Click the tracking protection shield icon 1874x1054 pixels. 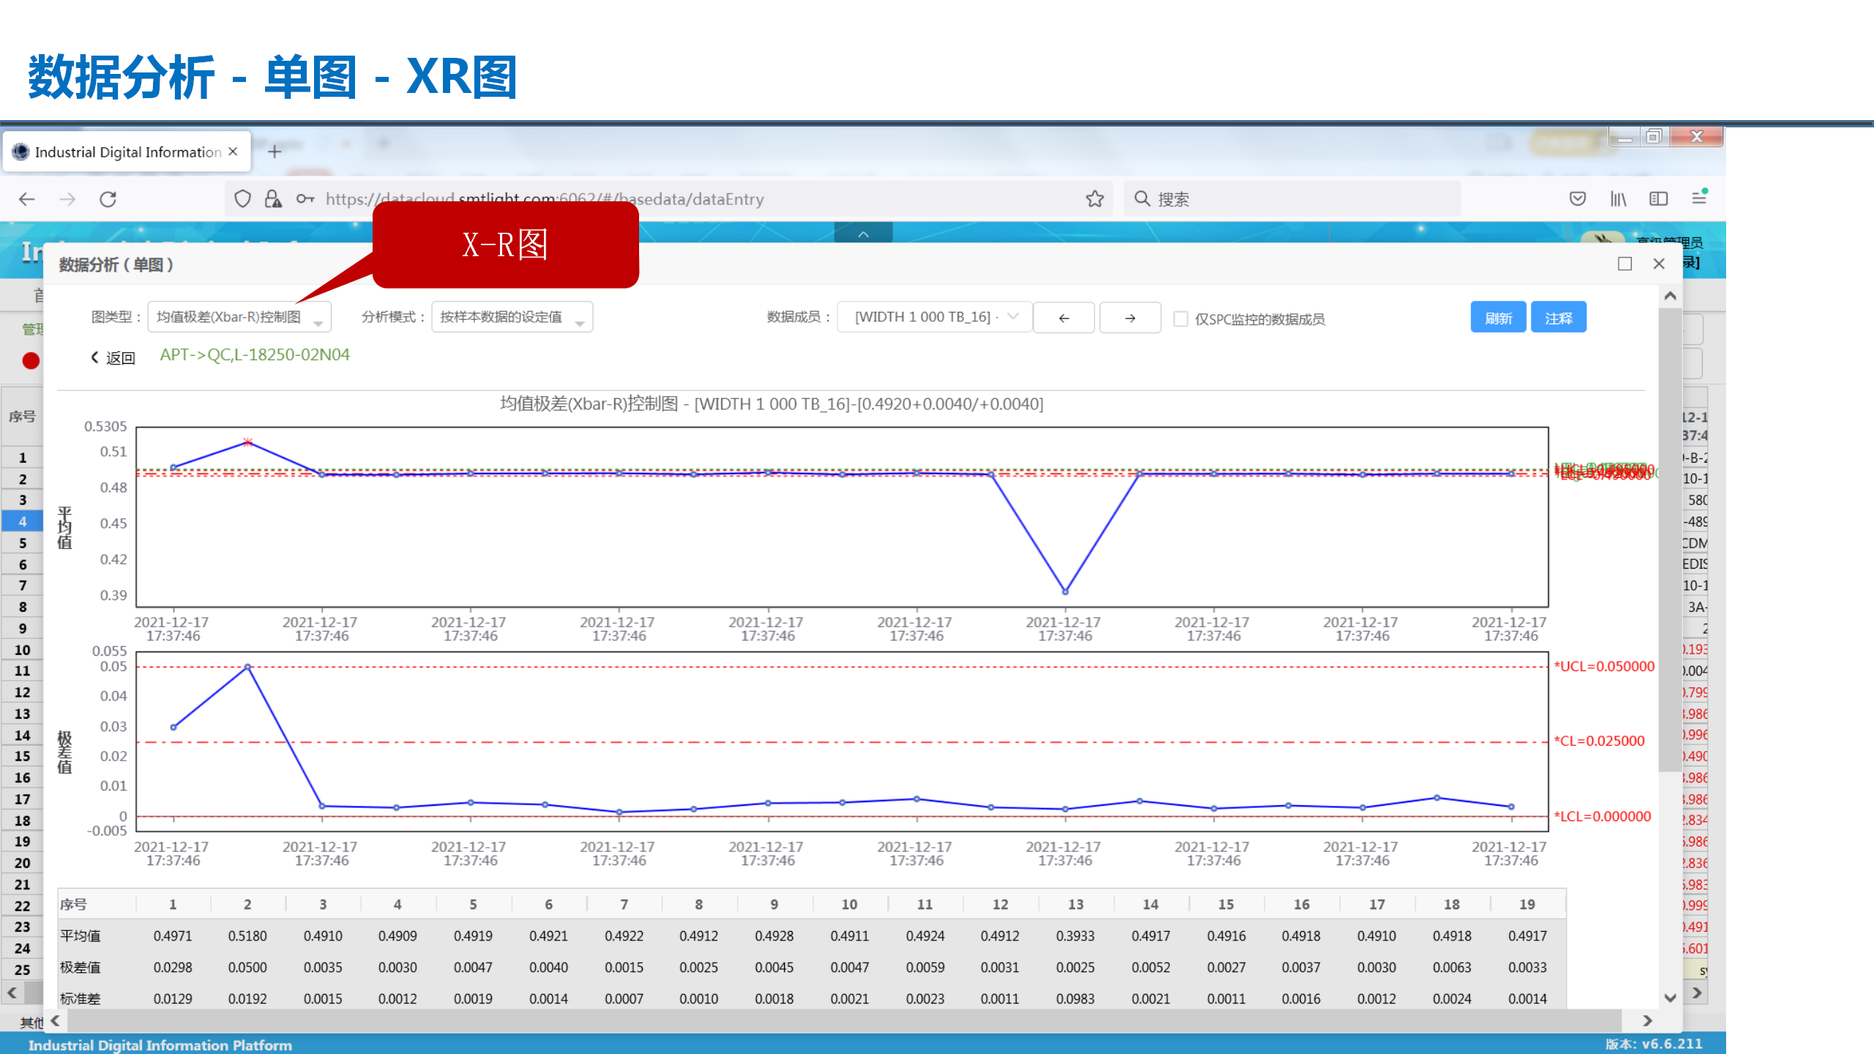(x=242, y=199)
